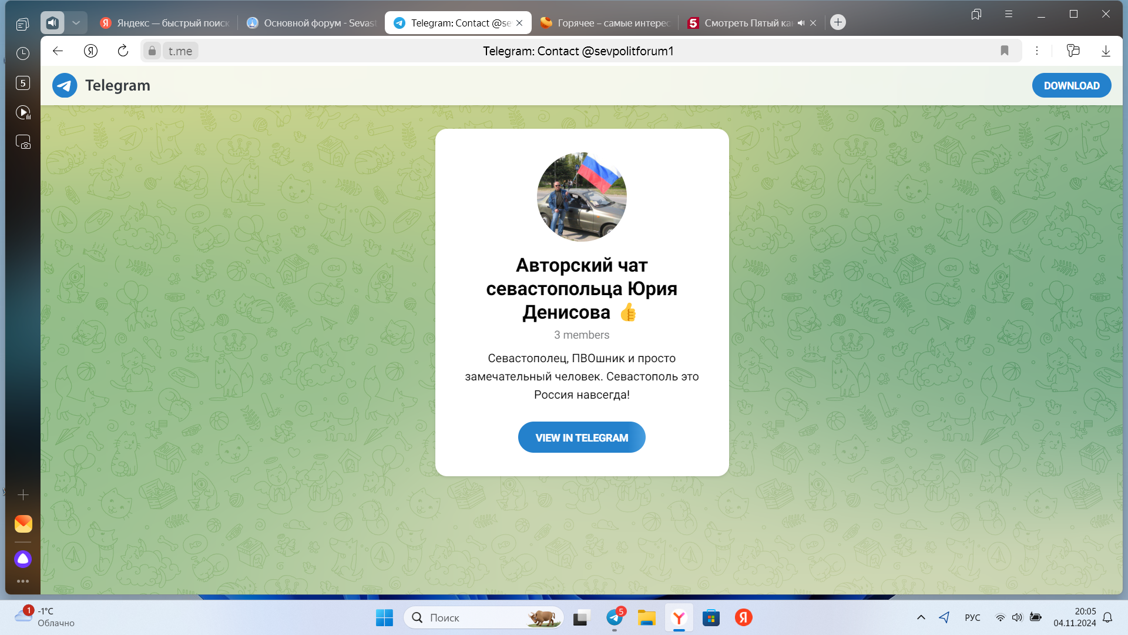Open the Yandex home button in toolbar
The height and width of the screenshot is (635, 1128).
click(90, 51)
